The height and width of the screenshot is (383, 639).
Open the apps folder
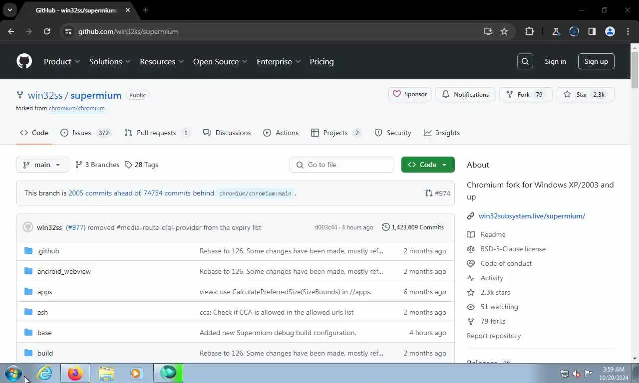pyautogui.click(x=44, y=292)
